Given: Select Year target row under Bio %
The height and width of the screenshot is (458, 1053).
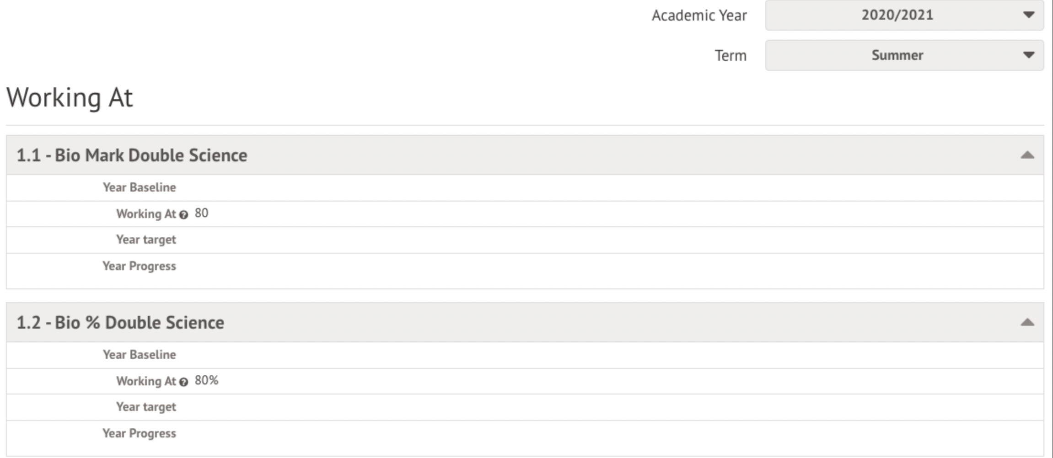Looking at the screenshot, I should pos(146,407).
